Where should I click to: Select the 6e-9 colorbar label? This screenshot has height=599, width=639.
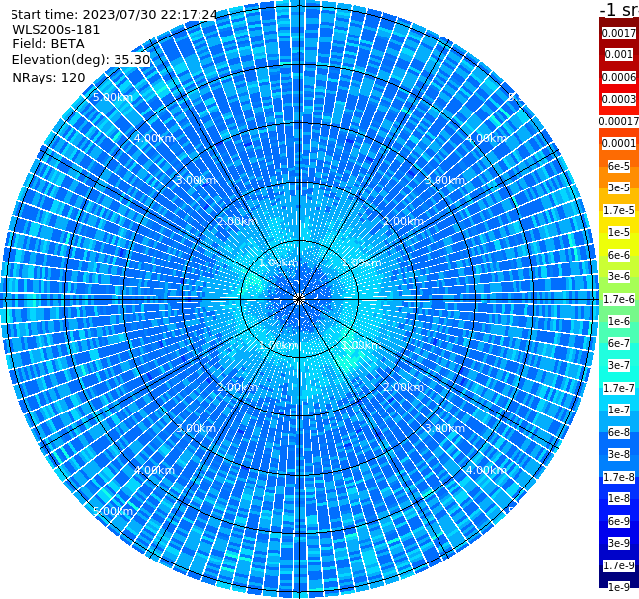tap(619, 521)
